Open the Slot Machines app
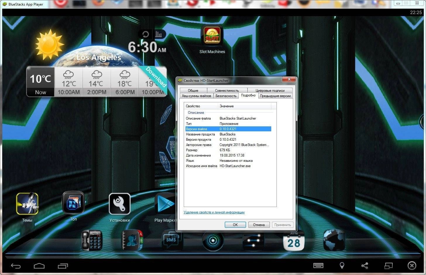426x275 pixels. (x=212, y=36)
